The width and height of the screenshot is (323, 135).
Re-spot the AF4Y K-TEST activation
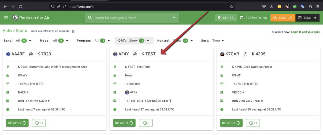(x=124, y=123)
